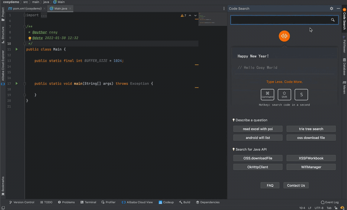Open the editor tab options menu
The width and height of the screenshot is (347, 210).
click(224, 8)
